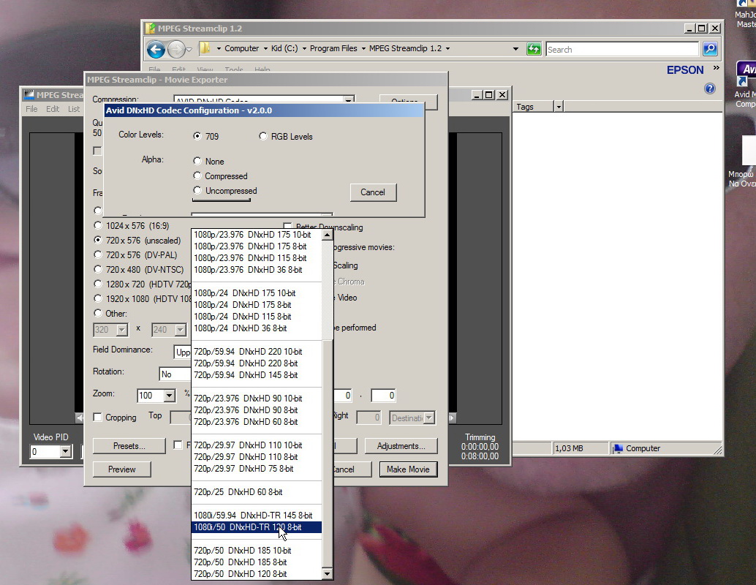
Task: Expand the Tags column dropdown arrow
Action: point(559,107)
